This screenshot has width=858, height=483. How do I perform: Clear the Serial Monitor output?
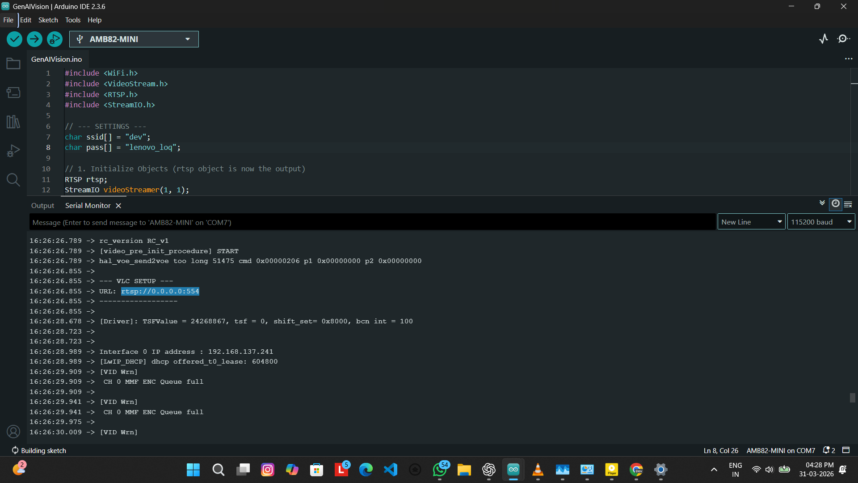tap(848, 204)
